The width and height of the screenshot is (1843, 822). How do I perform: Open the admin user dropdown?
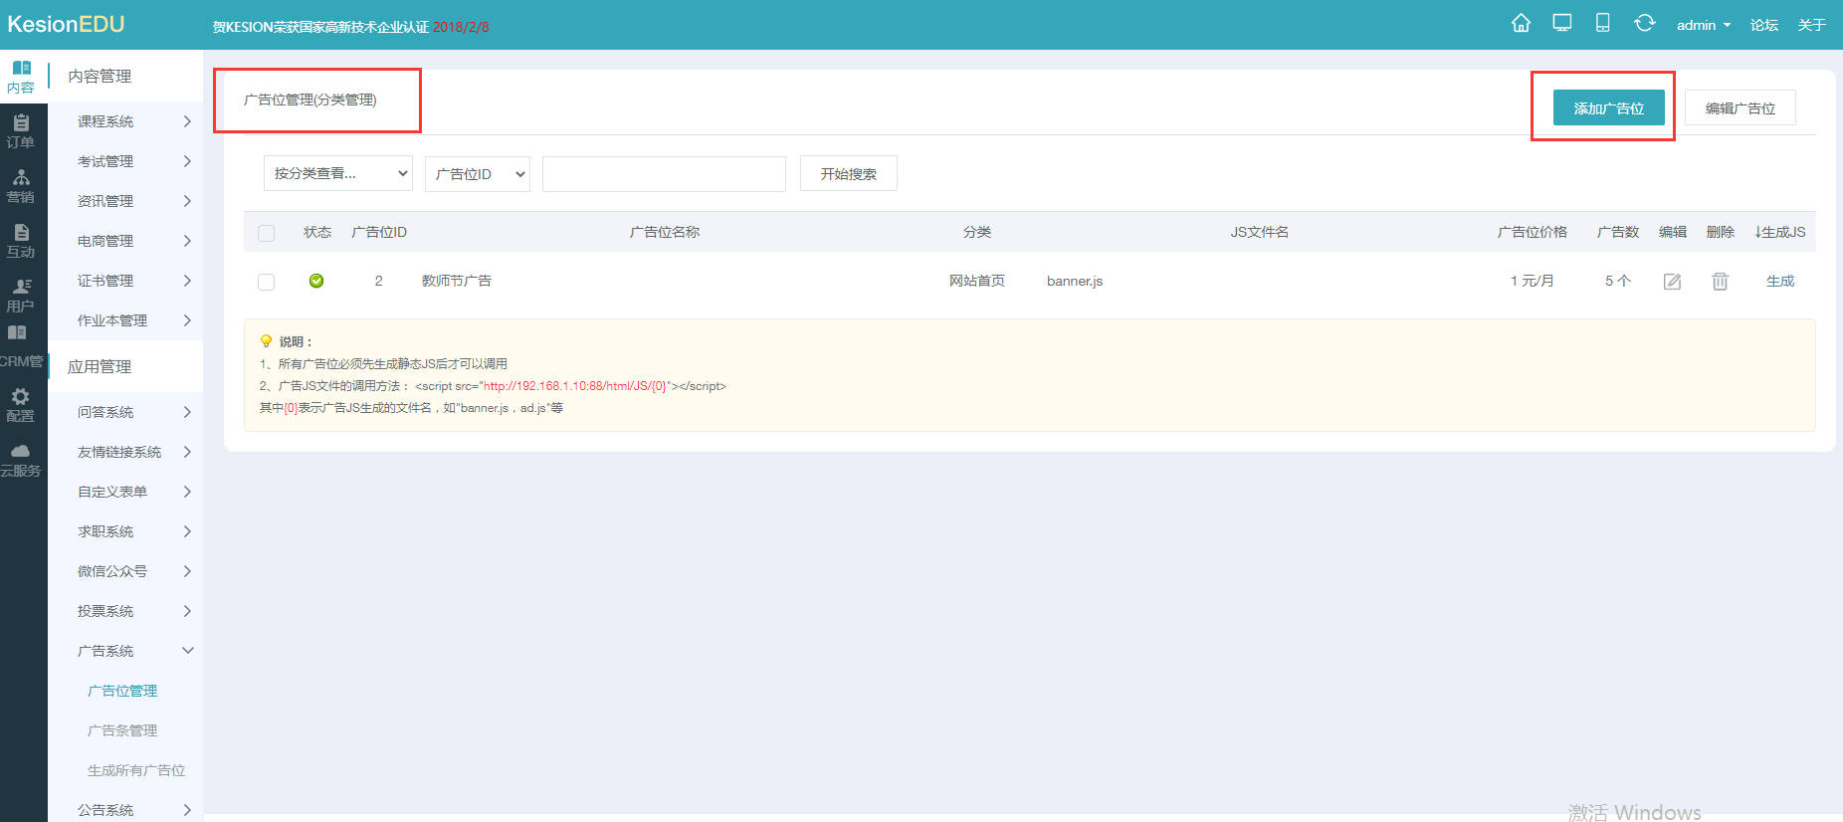[x=1704, y=25]
